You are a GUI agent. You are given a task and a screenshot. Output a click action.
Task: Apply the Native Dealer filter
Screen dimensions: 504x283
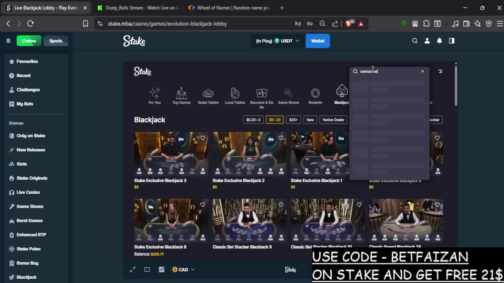[334, 120]
